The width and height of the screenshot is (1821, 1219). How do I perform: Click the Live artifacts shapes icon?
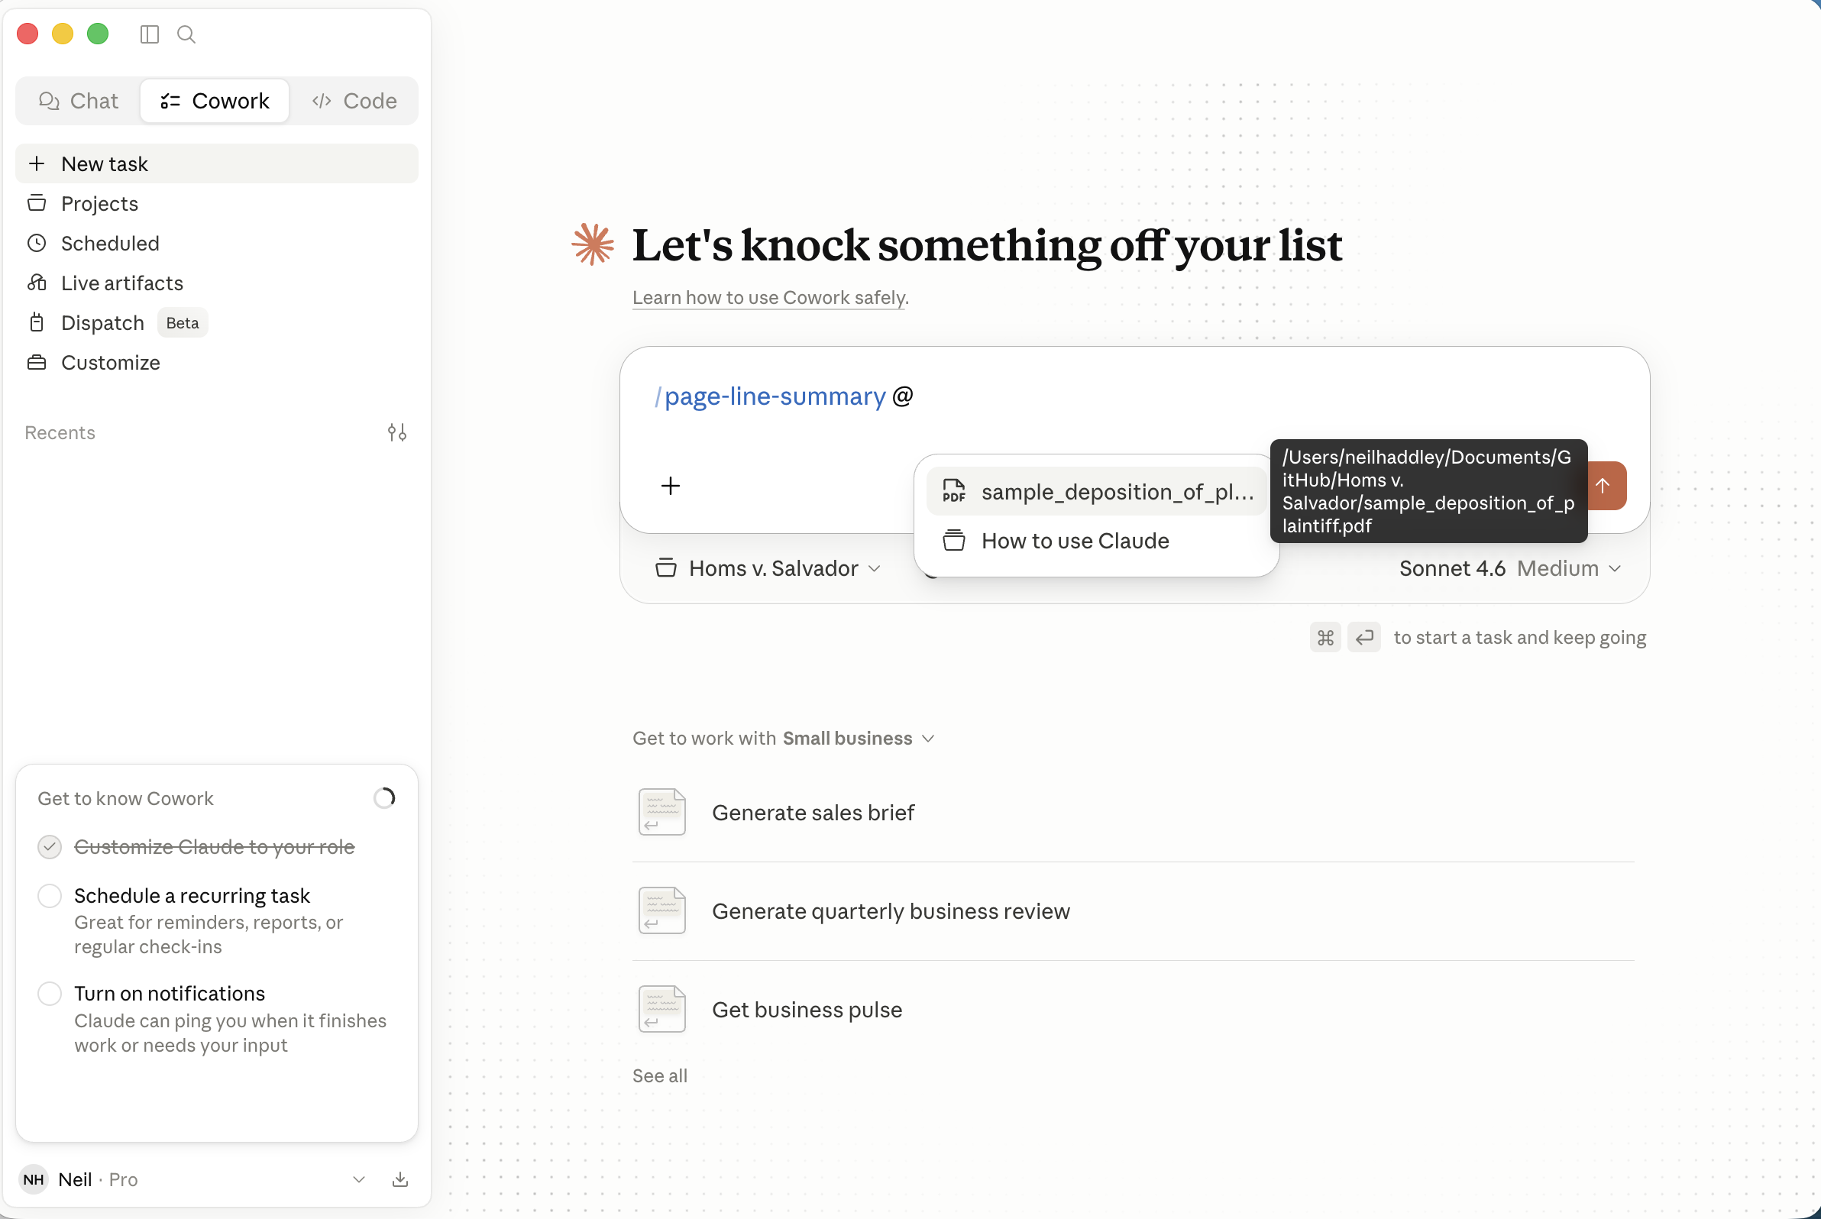(x=37, y=283)
